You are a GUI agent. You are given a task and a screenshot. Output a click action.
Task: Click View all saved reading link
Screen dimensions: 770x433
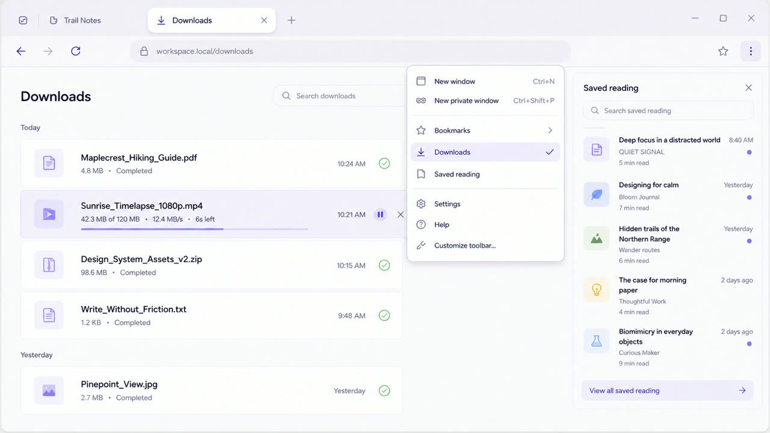[667, 390]
